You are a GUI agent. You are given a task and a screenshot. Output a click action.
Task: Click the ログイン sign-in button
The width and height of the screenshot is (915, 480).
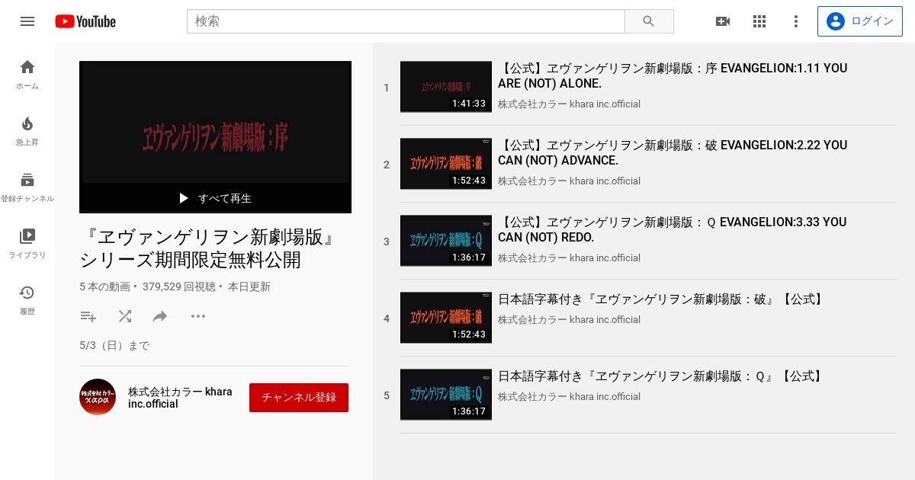point(859,21)
